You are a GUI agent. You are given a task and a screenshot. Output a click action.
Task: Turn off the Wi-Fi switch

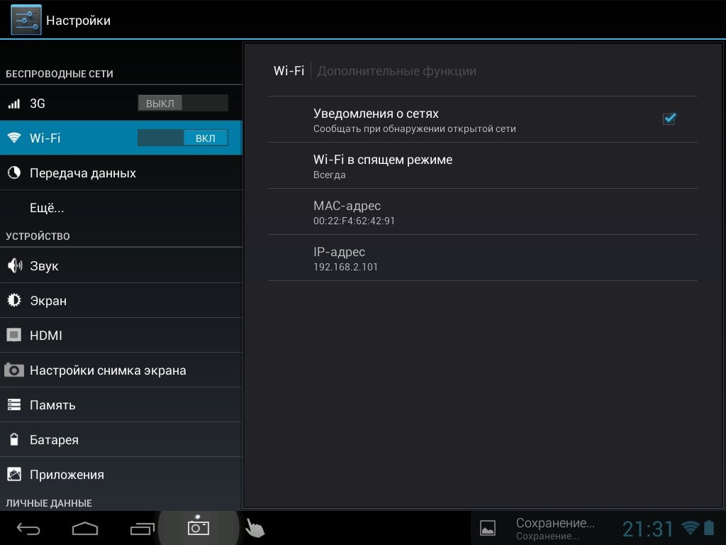[x=182, y=138]
